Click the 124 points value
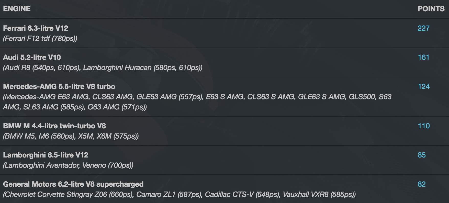 point(423,86)
